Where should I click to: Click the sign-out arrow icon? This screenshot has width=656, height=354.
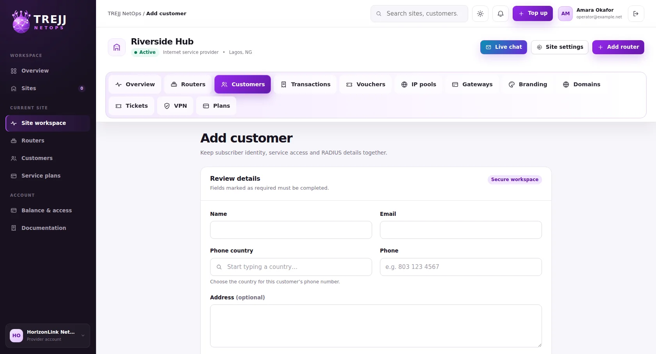636,14
